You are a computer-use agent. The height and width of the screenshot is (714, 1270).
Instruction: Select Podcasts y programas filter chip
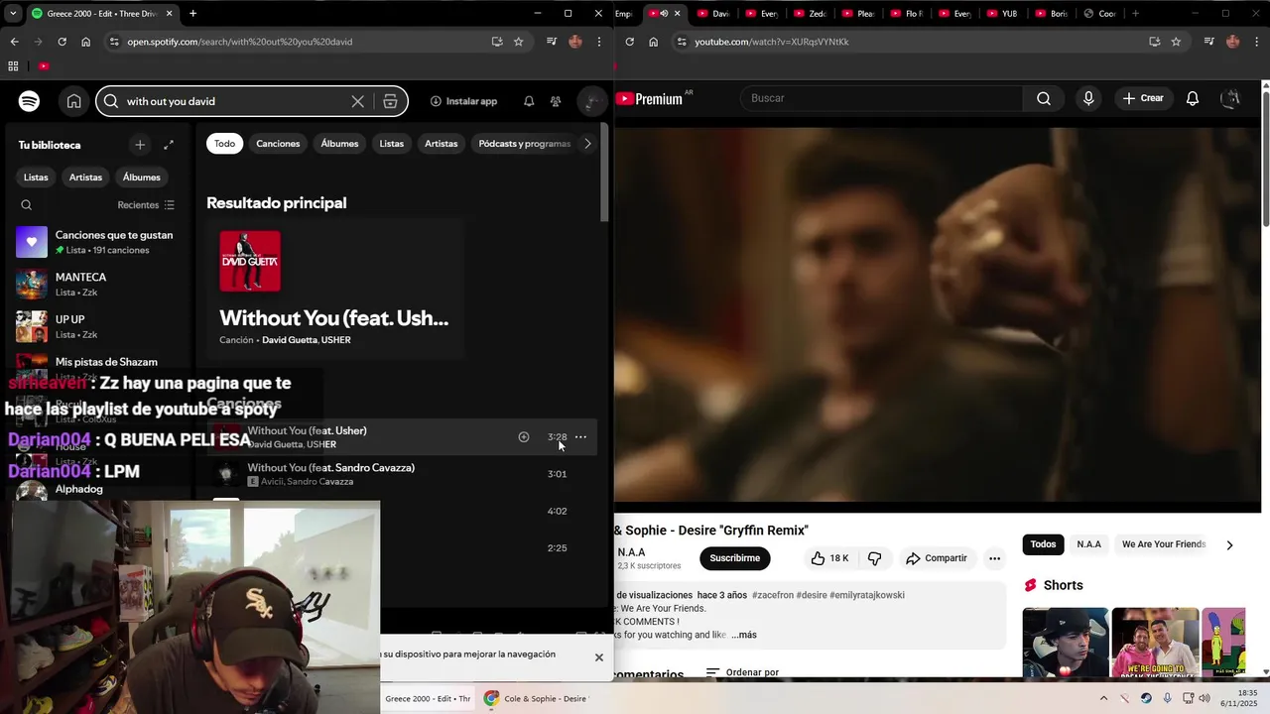pos(524,144)
